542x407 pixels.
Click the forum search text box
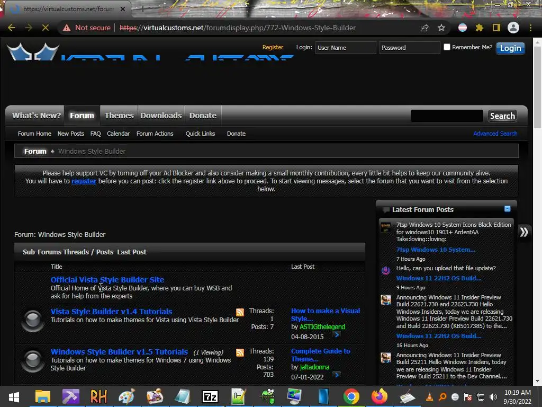coord(447,116)
